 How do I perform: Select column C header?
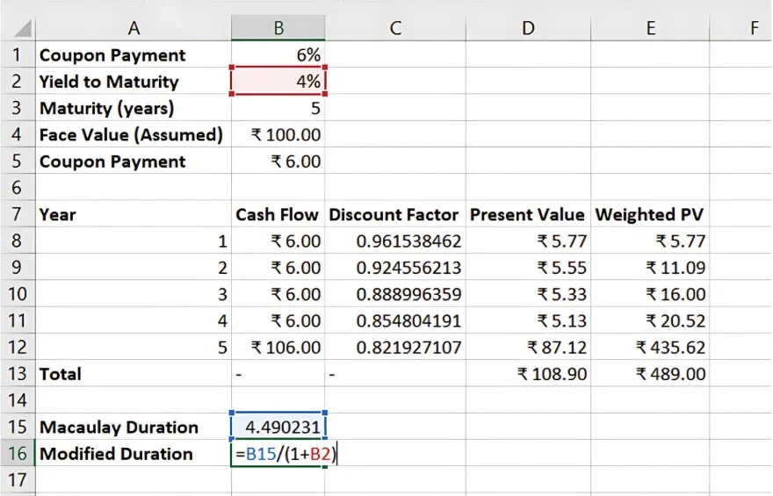tap(395, 29)
